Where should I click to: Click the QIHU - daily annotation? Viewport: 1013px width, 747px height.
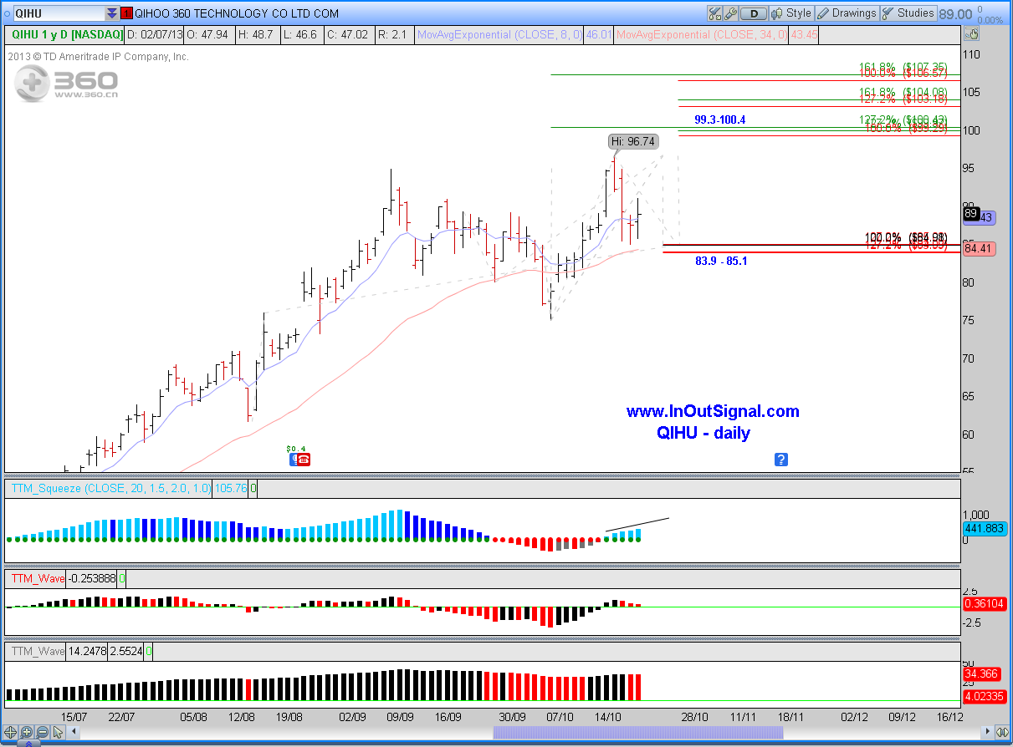pos(703,433)
